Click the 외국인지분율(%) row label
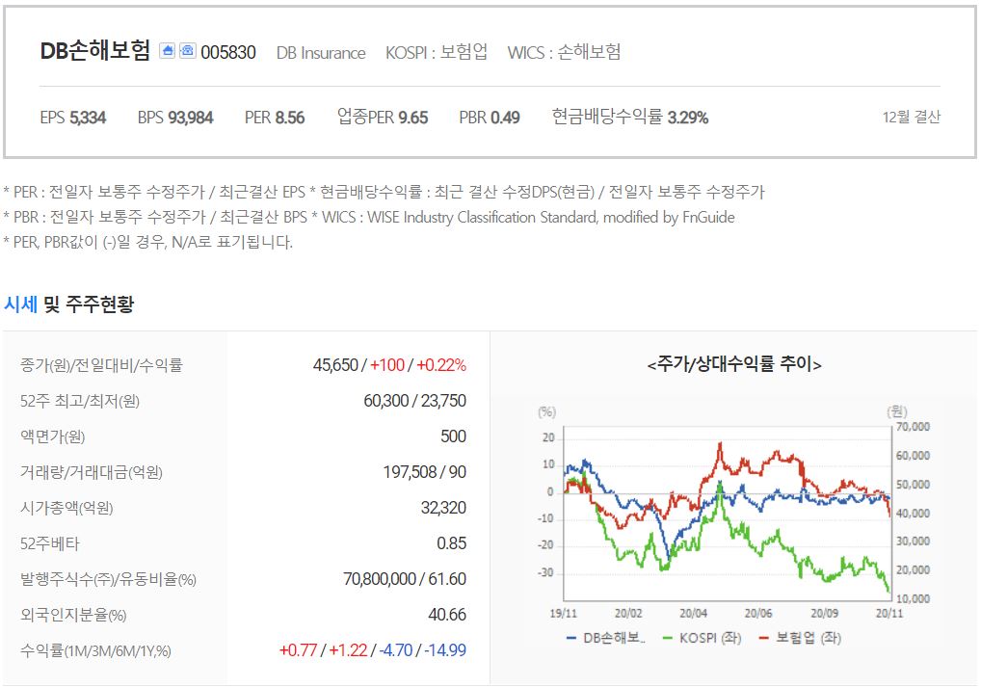 pos(73,615)
